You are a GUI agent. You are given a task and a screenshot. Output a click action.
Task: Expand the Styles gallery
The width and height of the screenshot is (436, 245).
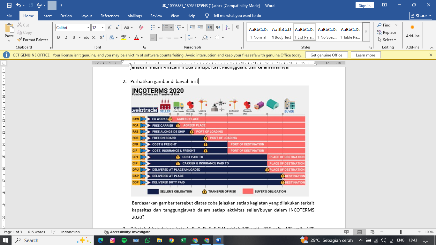pyautogui.click(x=366, y=32)
